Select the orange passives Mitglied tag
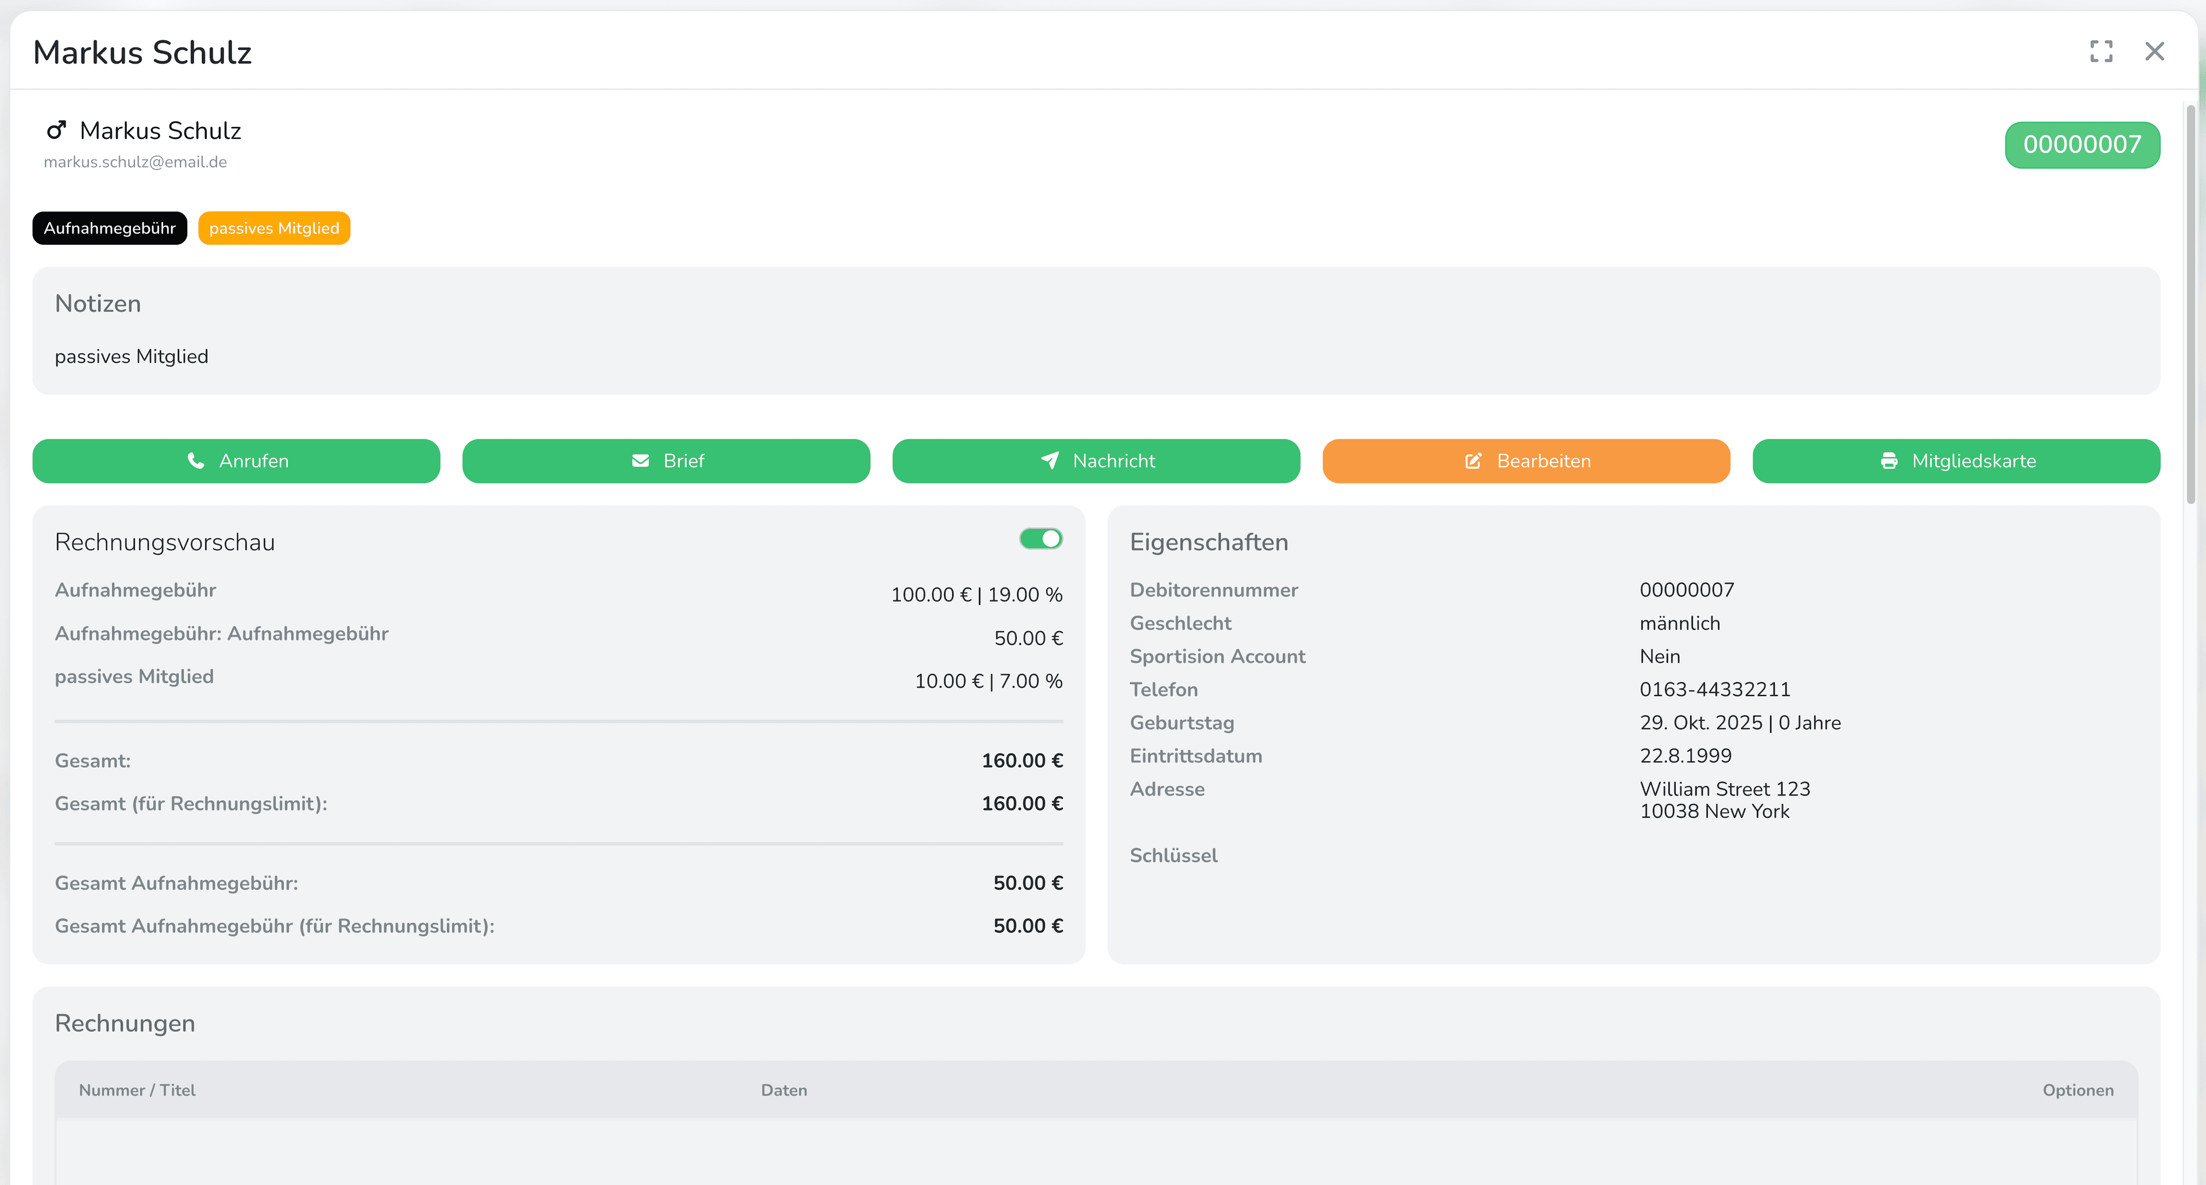2206x1185 pixels. (x=274, y=229)
